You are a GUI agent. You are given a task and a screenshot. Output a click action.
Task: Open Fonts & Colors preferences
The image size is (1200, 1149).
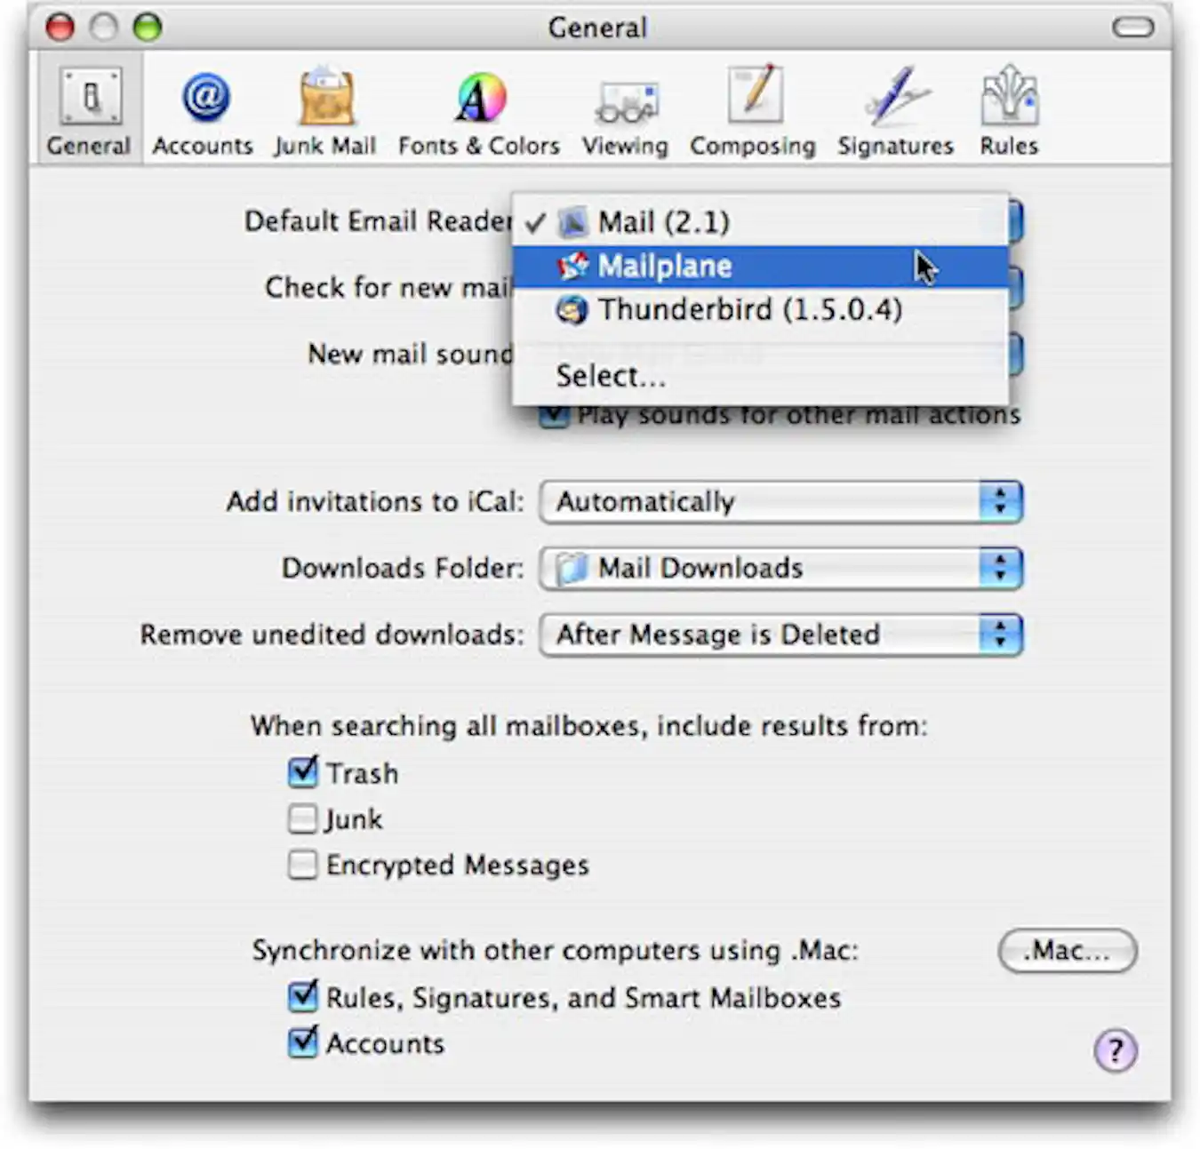point(478,108)
